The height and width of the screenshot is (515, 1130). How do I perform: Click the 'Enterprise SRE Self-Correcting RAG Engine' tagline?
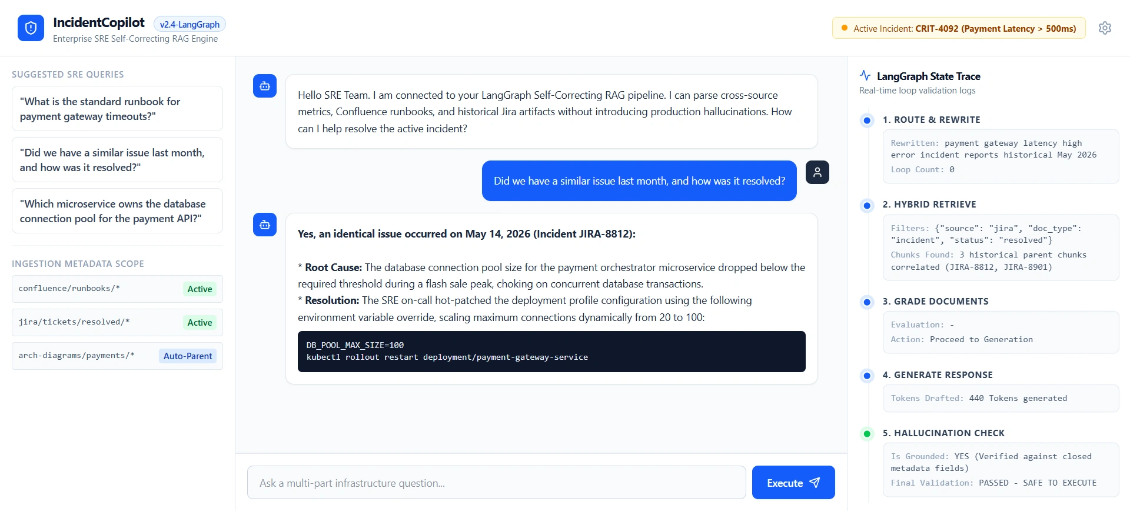click(135, 39)
